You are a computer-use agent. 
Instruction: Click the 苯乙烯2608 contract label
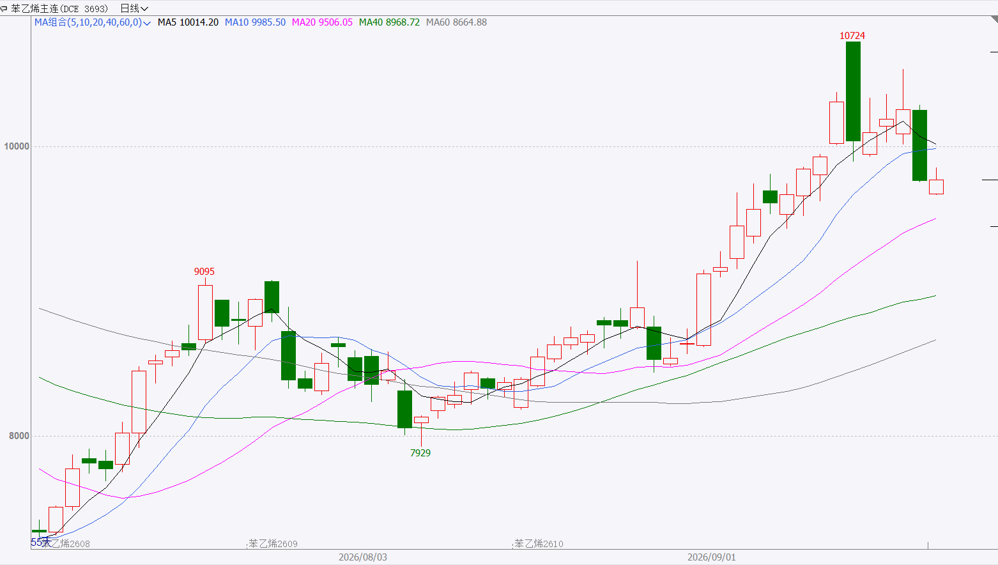click(65, 544)
